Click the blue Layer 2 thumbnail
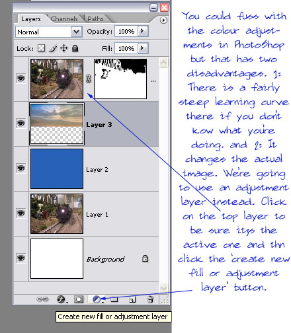 57,168
